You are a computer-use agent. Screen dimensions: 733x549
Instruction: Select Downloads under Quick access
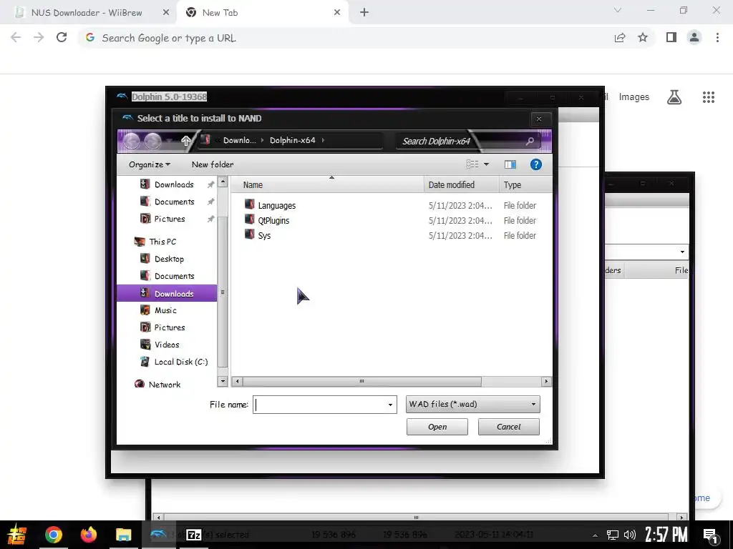[x=174, y=184]
